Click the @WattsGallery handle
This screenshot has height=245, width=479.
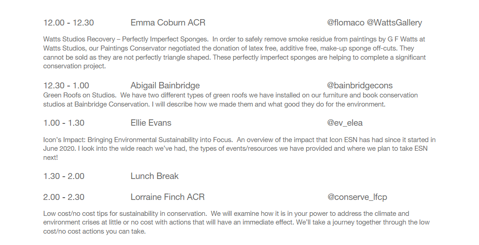(x=394, y=23)
